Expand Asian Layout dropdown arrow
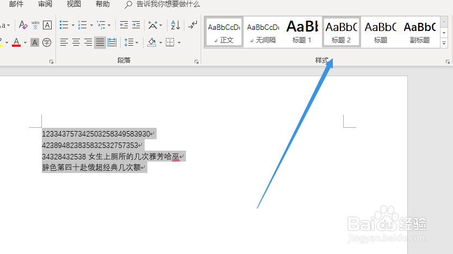The image size is (453, 254). 160,26
